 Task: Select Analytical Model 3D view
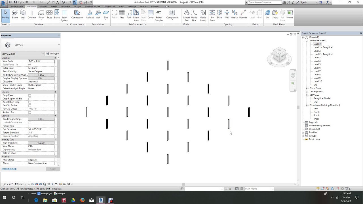322,99
